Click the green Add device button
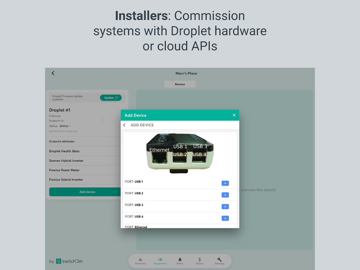This screenshot has height=270, width=360. tap(85, 192)
